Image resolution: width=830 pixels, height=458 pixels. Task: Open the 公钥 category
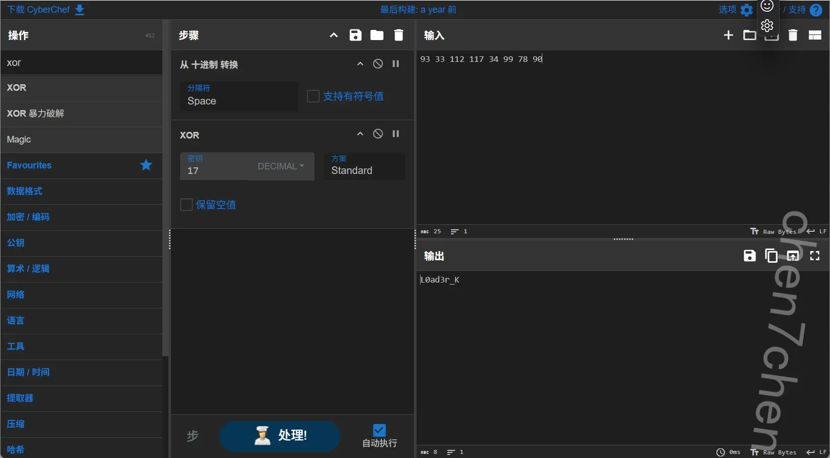pos(81,243)
